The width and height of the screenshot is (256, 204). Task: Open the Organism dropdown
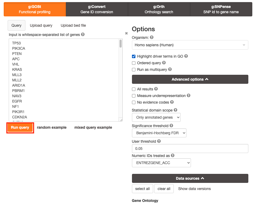190,45
